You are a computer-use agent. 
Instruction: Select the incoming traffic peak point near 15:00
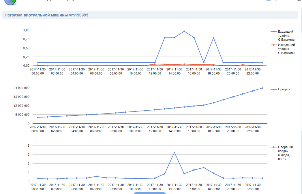tap(184, 31)
